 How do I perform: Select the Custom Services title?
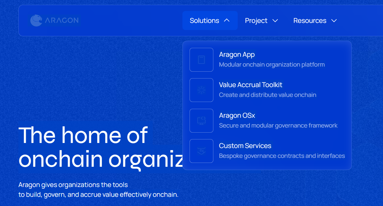pyautogui.click(x=245, y=146)
